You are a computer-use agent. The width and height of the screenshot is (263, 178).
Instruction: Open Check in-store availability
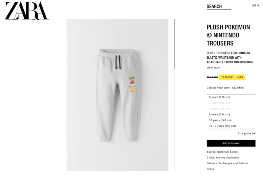coord(223,157)
